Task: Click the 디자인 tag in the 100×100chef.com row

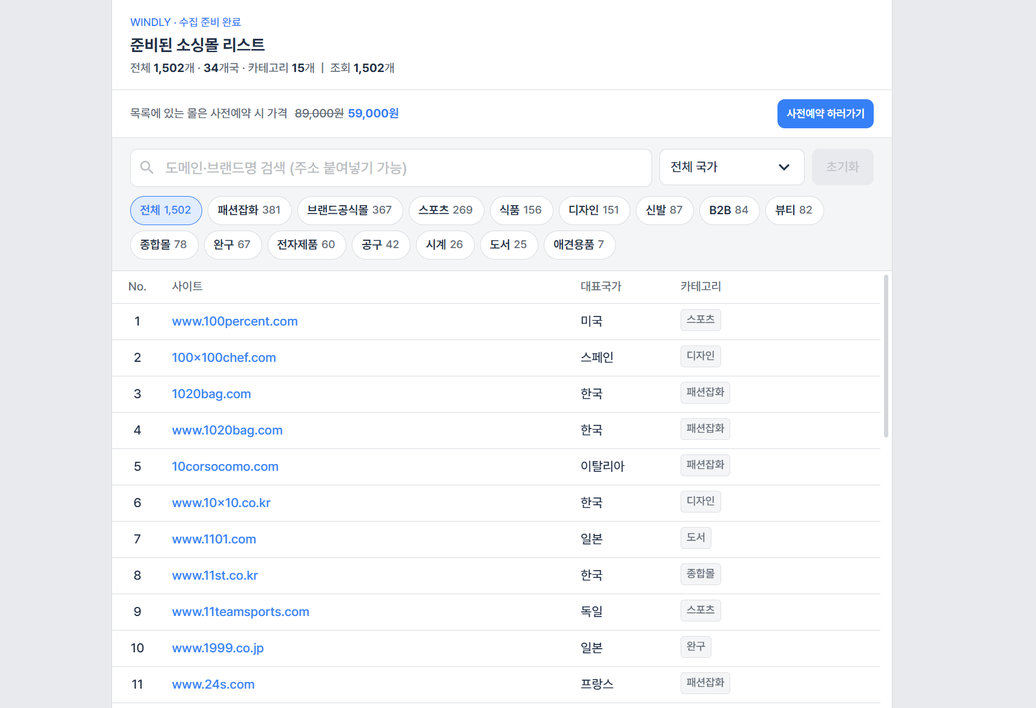Action: (701, 356)
